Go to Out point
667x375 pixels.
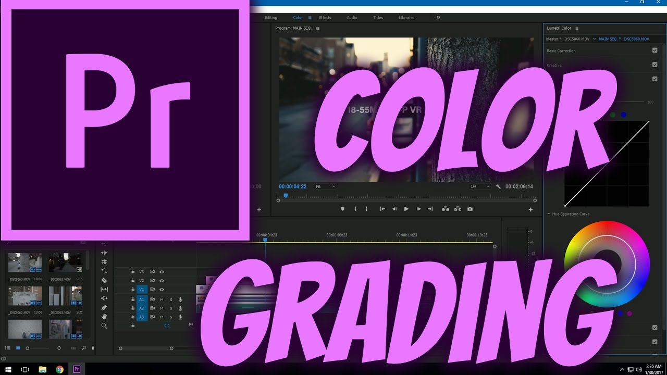pyautogui.click(x=430, y=209)
